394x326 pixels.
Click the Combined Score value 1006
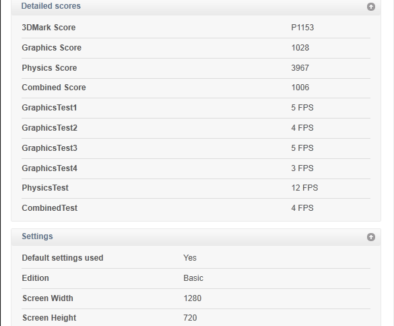point(300,88)
